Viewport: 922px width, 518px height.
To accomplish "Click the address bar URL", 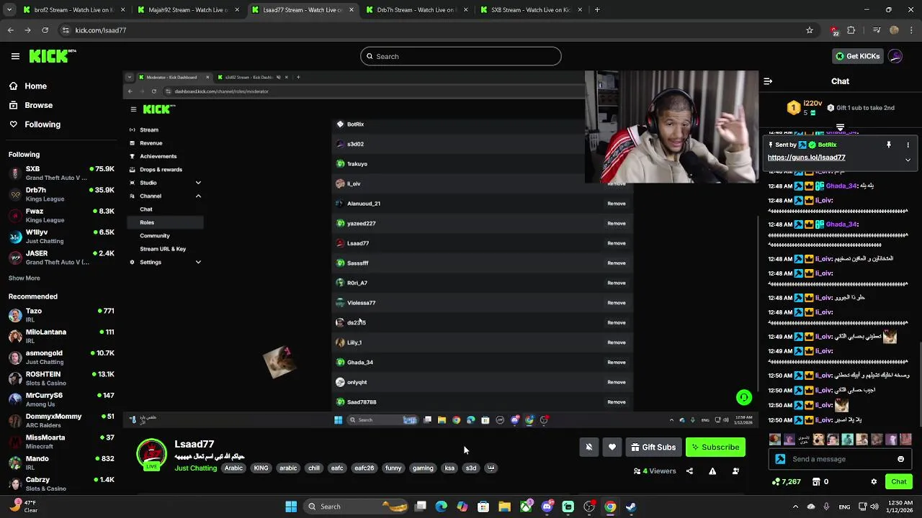I will point(101,30).
